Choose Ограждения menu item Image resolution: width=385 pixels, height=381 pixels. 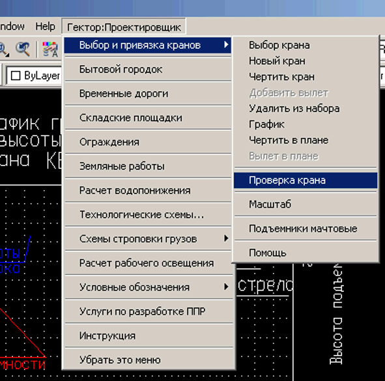tap(147, 142)
